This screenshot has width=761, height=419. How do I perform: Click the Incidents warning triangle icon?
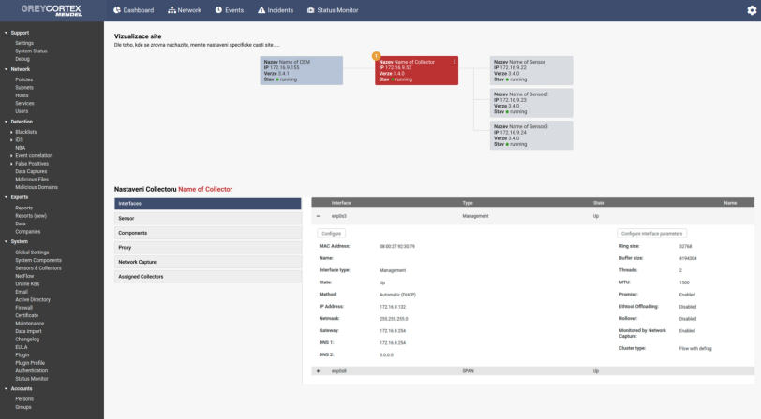click(261, 10)
